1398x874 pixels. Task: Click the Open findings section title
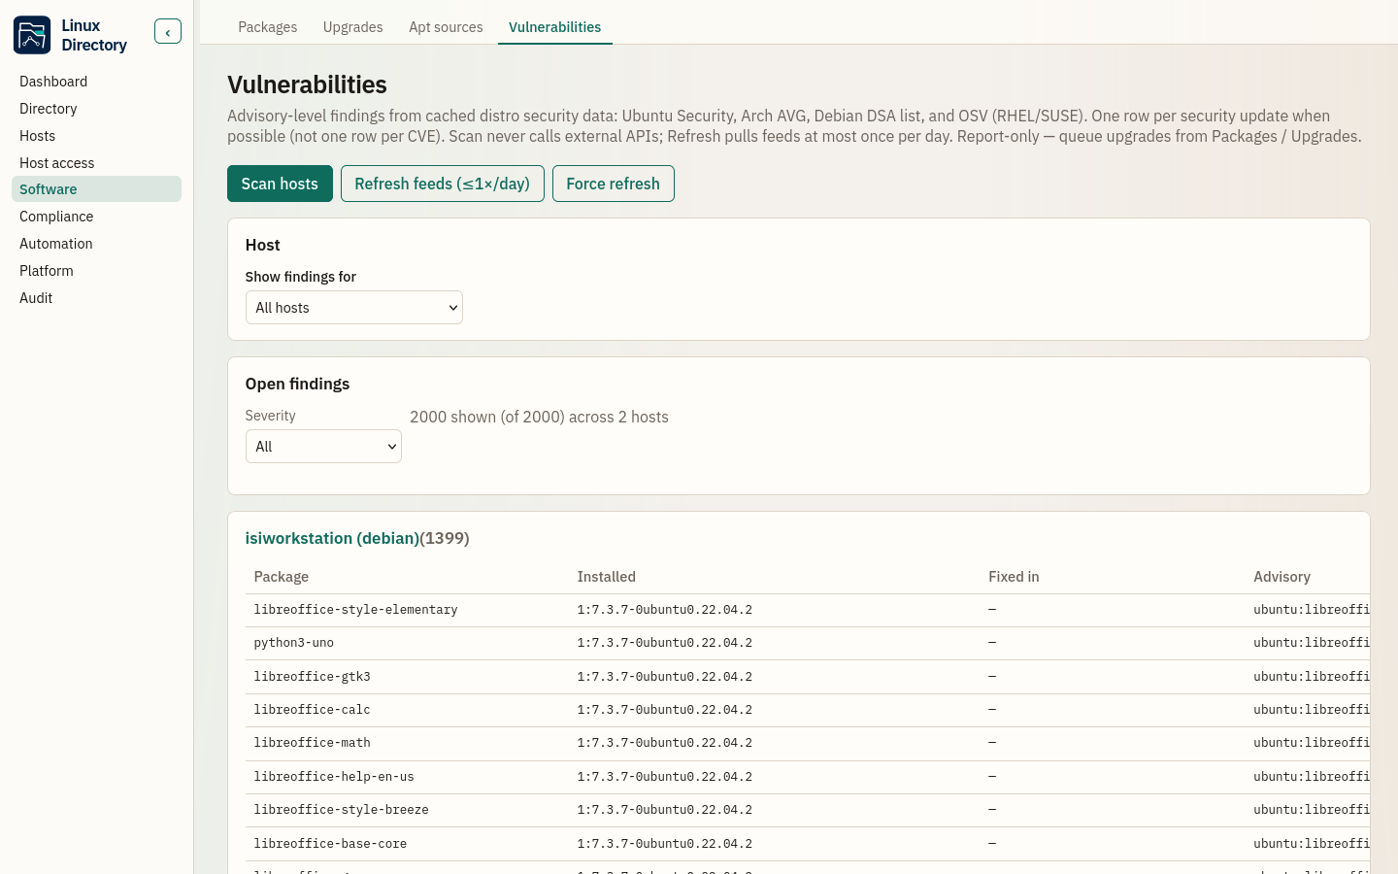(x=297, y=384)
